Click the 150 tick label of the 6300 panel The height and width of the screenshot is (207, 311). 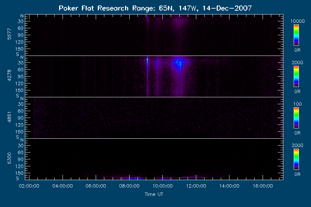click(19, 173)
